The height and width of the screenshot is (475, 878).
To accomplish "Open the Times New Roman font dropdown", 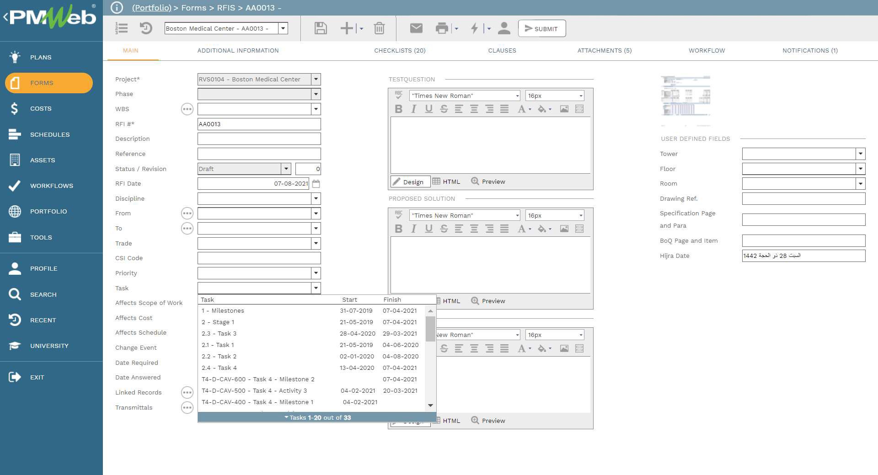I will [464, 96].
